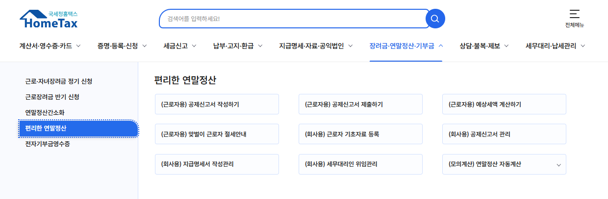Open (근로자용) 공제신고서 작성하기

217,104
